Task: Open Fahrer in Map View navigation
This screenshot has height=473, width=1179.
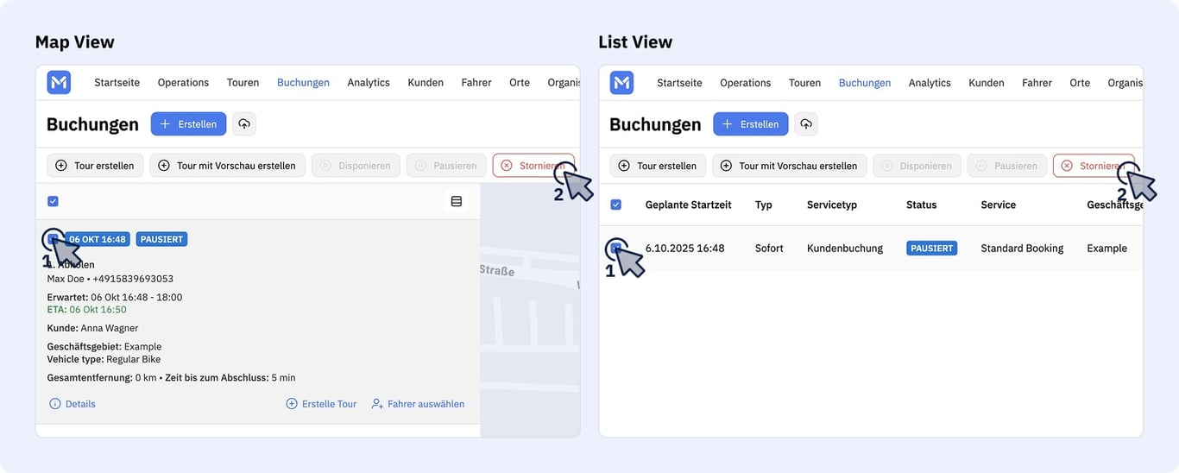Action: (476, 83)
